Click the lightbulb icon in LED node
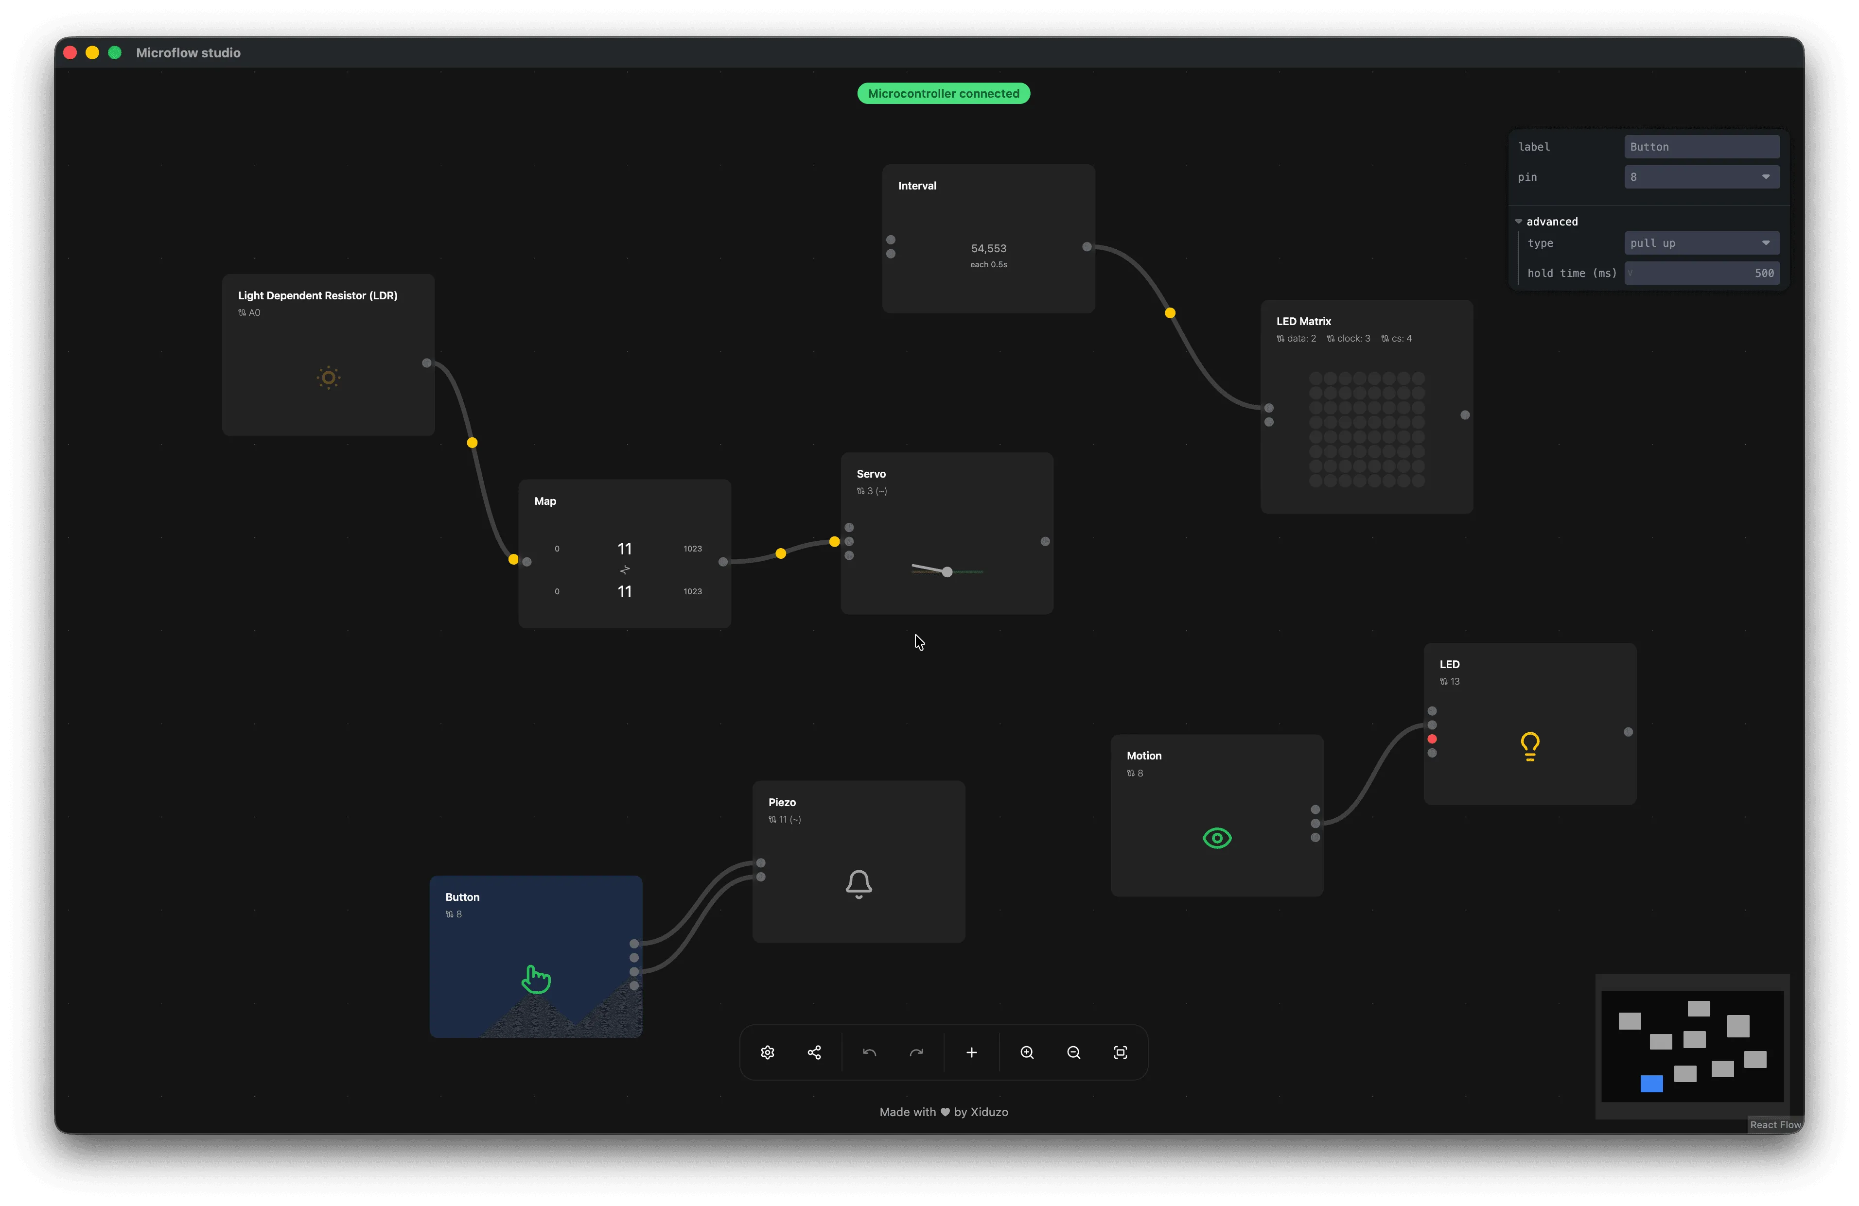Viewport: 1859px width, 1206px height. 1530,746
